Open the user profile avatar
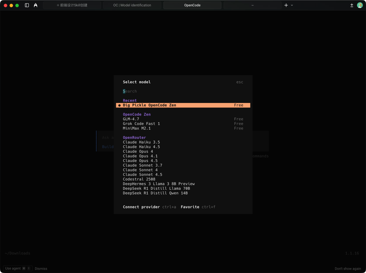Viewport: 366px width, 273px height. (360, 5)
